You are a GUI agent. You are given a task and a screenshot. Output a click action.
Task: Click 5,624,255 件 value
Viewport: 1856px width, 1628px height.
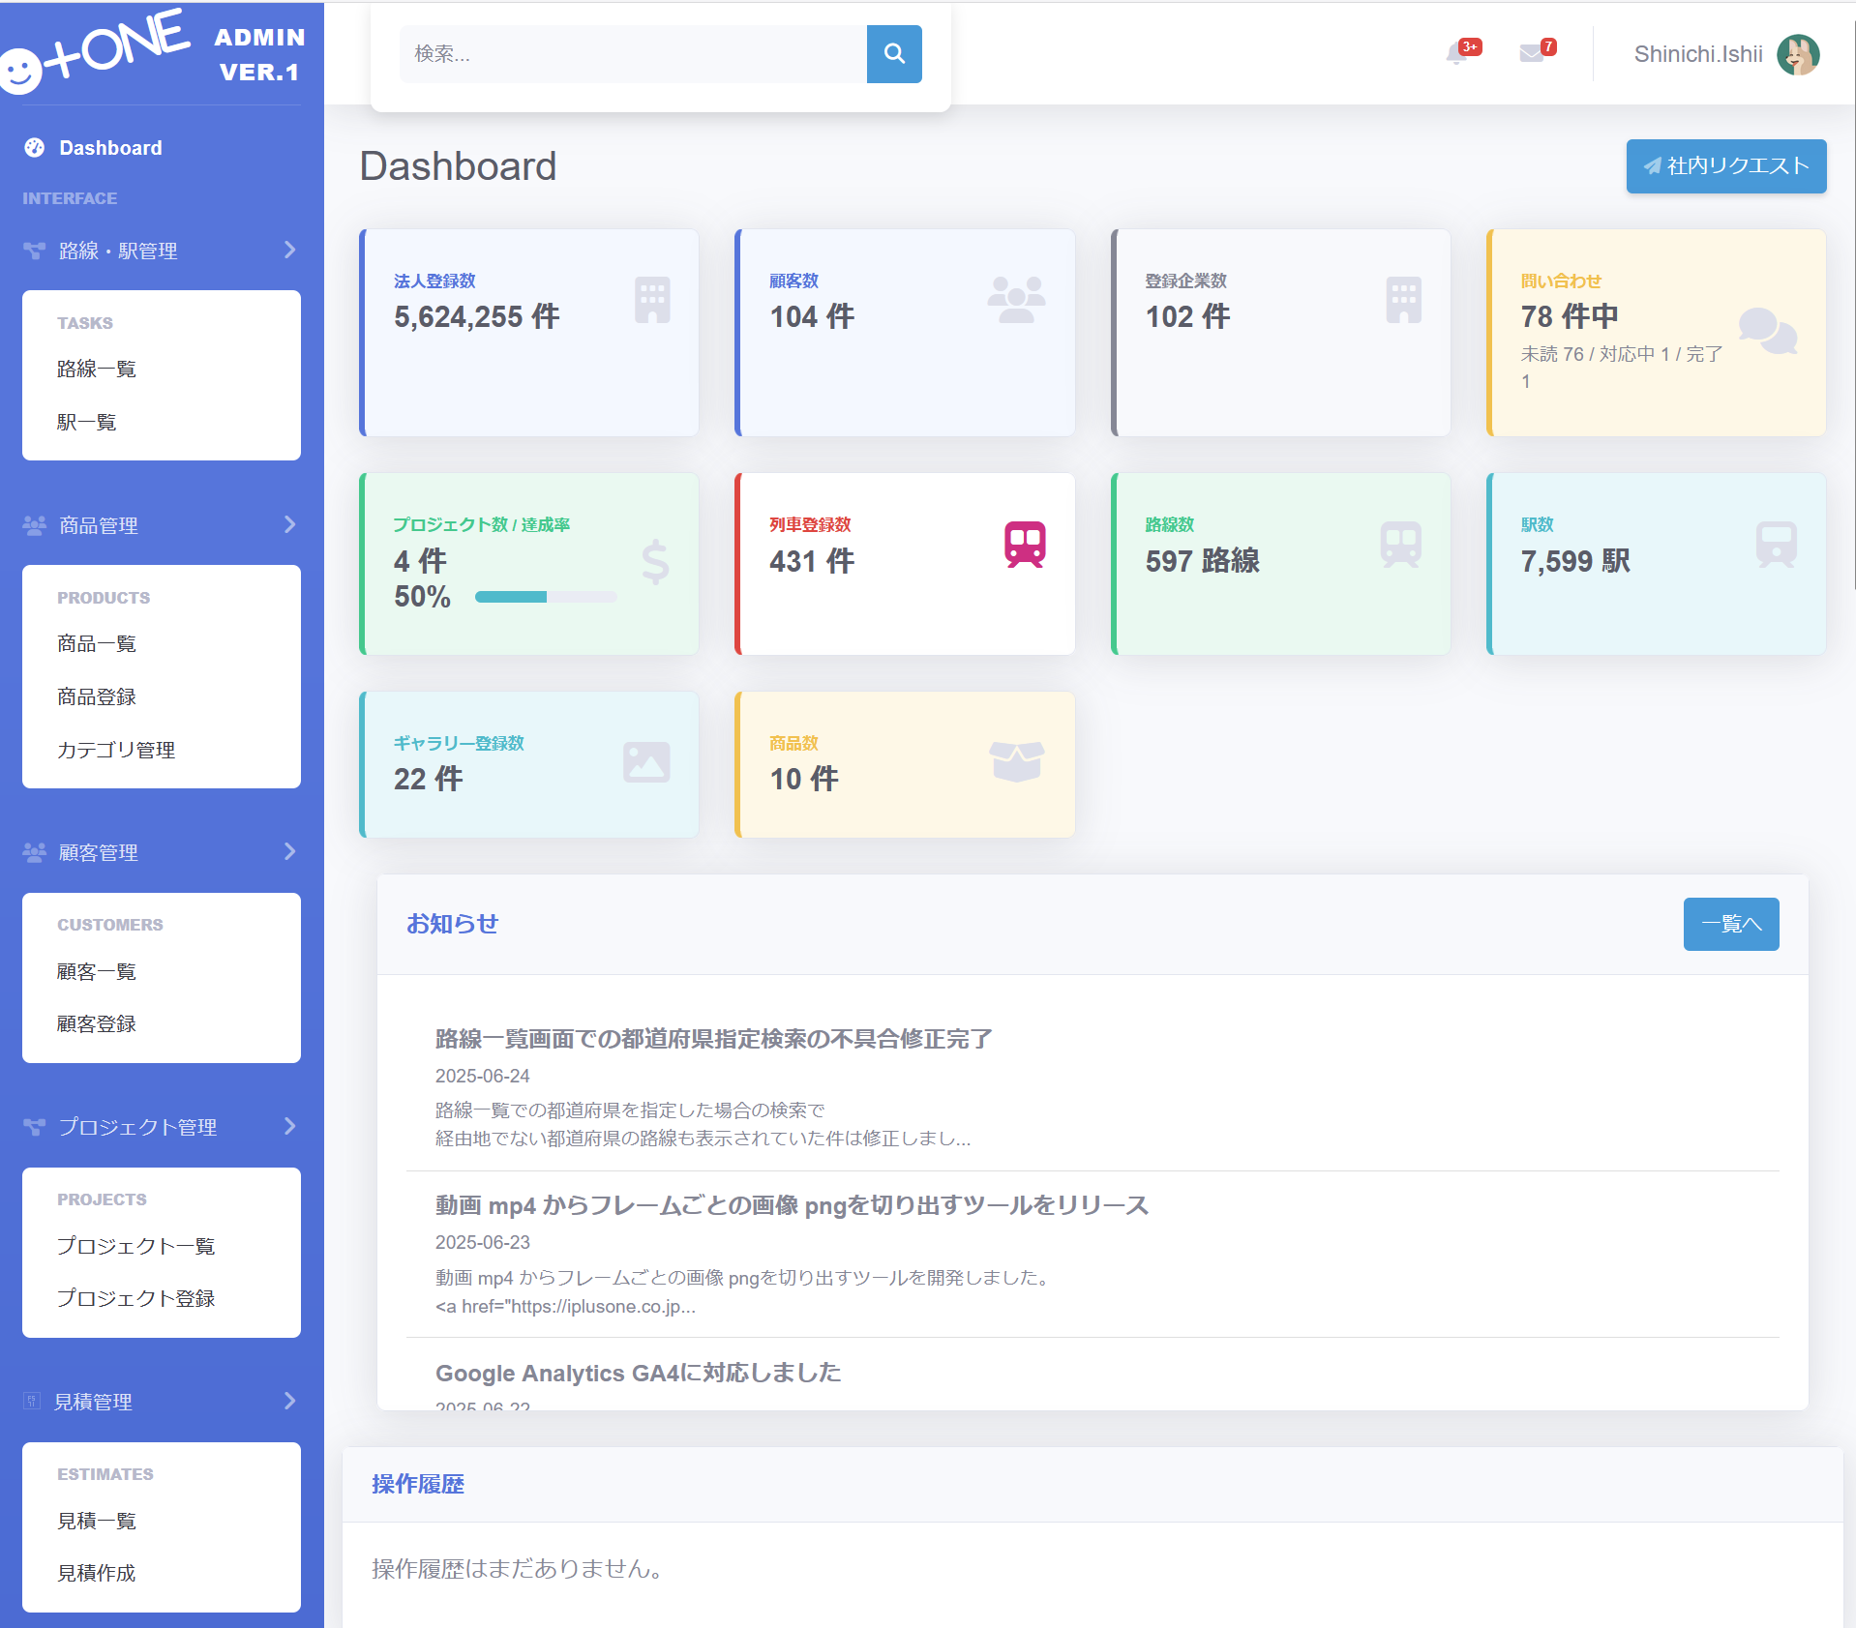point(477,316)
